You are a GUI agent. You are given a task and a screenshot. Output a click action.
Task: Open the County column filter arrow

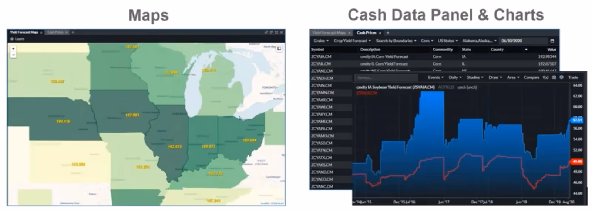tap(526, 49)
